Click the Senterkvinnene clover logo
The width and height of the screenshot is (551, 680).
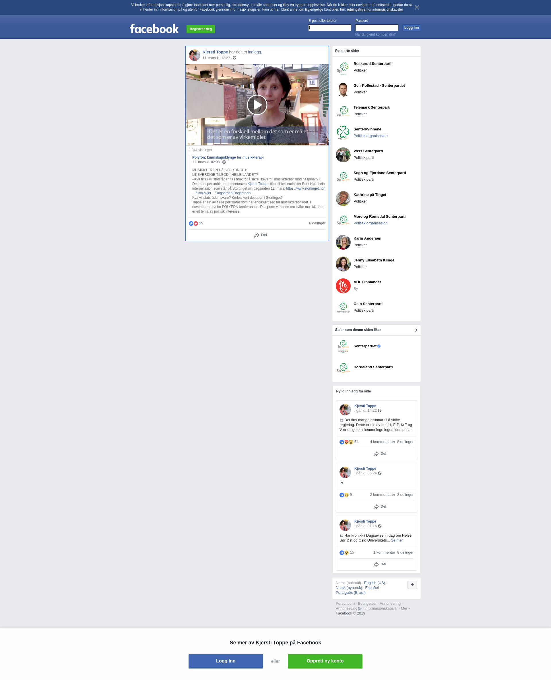click(x=343, y=133)
